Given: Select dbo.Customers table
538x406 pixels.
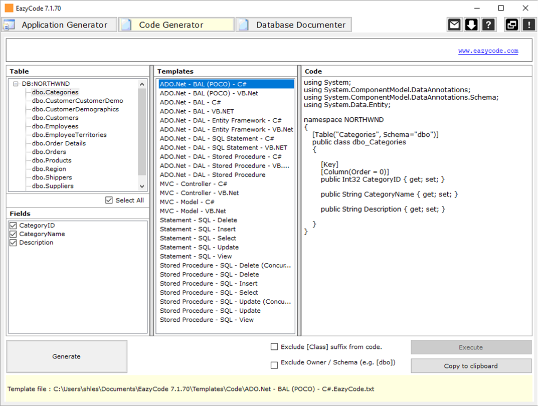Looking at the screenshot, I should click(x=55, y=118).
